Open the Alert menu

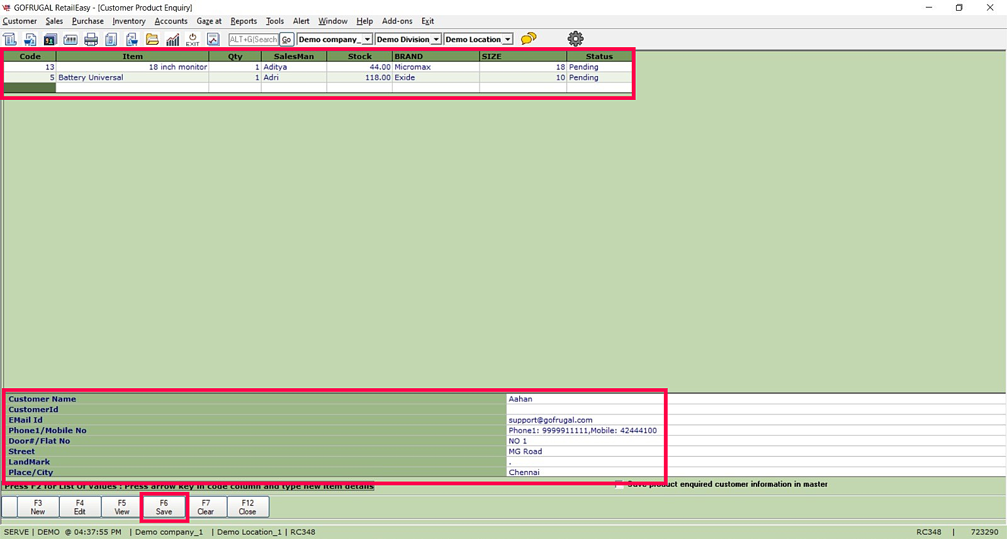[301, 21]
